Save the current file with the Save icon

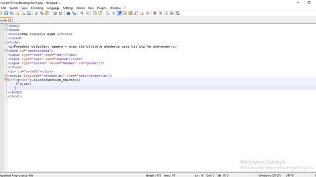[x=6, y=13]
